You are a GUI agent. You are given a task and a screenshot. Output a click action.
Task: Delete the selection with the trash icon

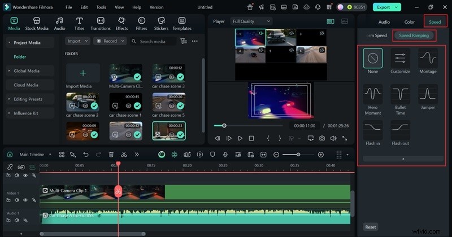pos(111,155)
